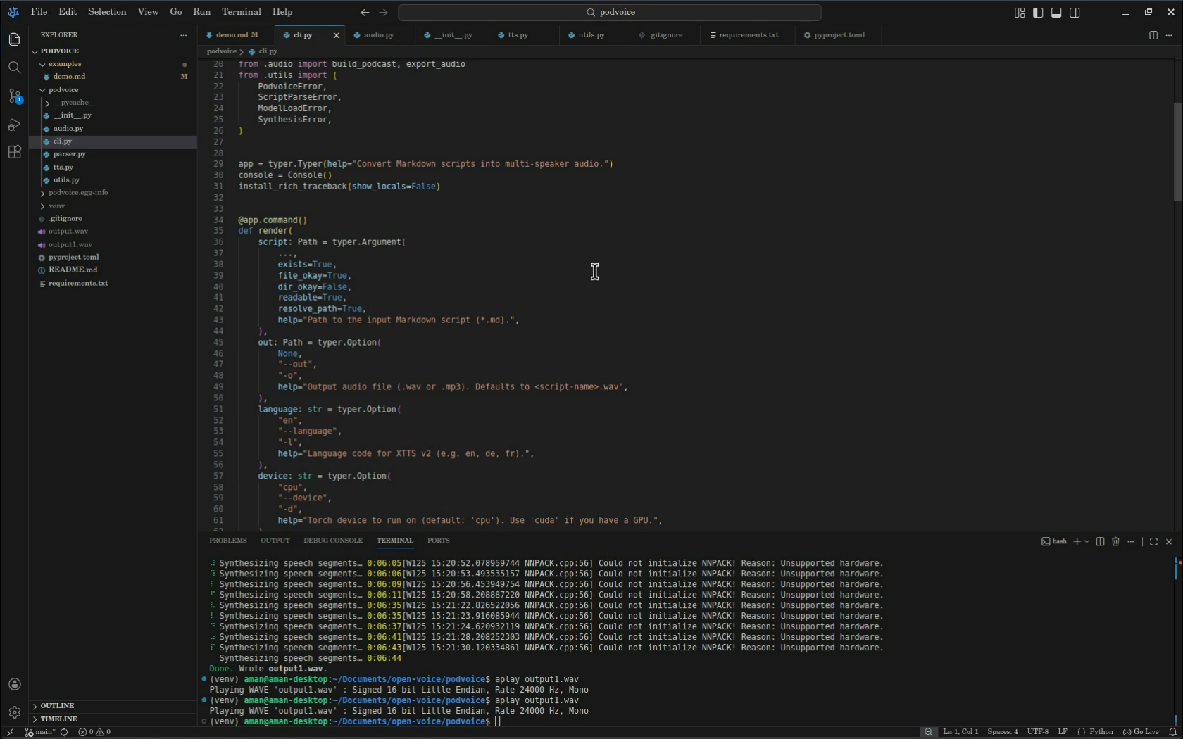Expand the OUTLINE section
This screenshot has height=739, width=1183.
pyautogui.click(x=57, y=705)
